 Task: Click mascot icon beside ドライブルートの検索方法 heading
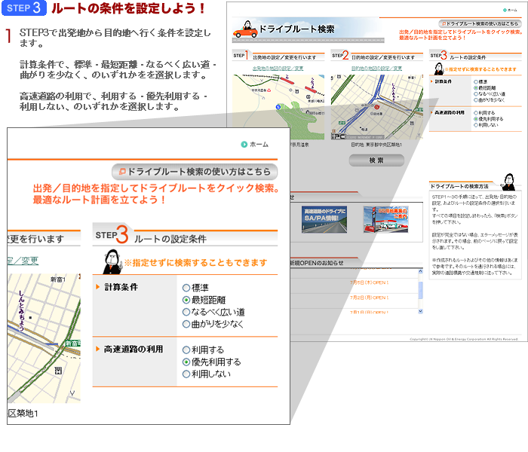[508, 182]
